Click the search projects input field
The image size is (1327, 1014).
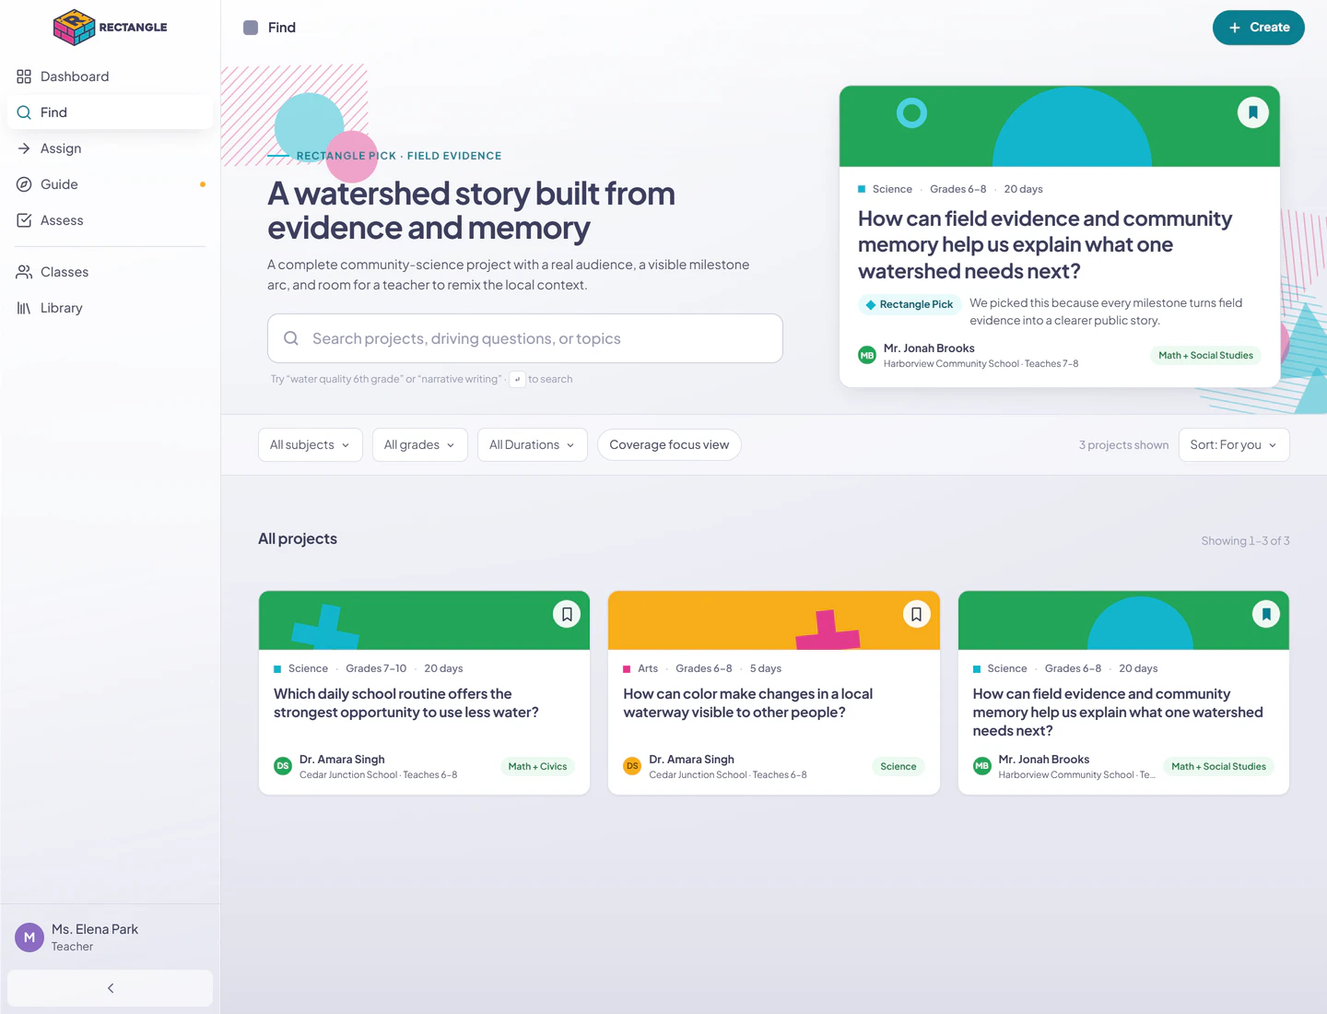(525, 338)
